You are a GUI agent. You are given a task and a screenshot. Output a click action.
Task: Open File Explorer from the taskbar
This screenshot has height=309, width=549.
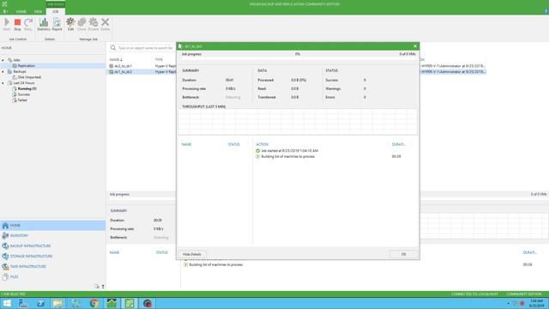click(x=57, y=303)
